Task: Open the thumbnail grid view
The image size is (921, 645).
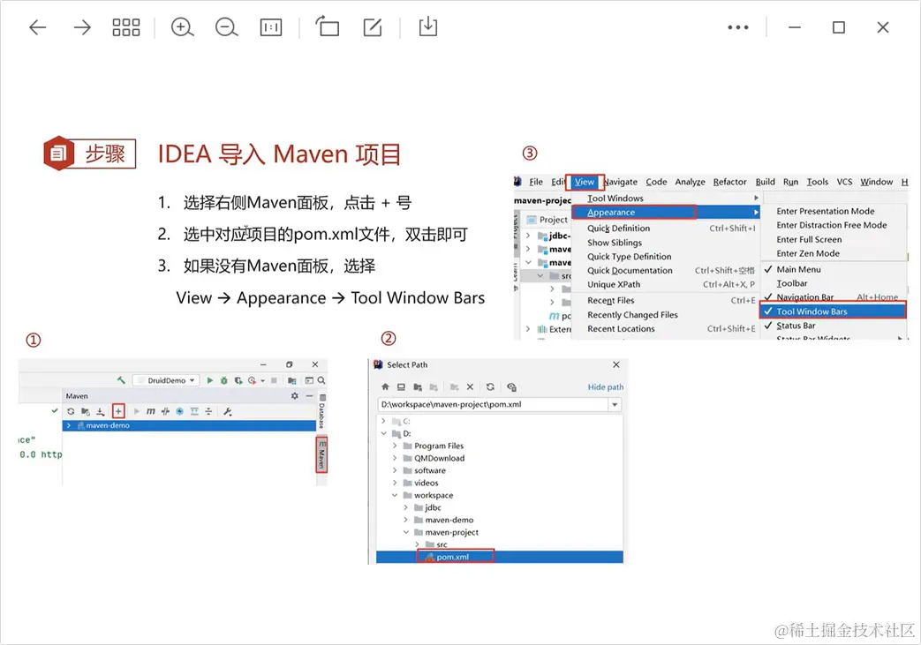Action: [x=126, y=27]
